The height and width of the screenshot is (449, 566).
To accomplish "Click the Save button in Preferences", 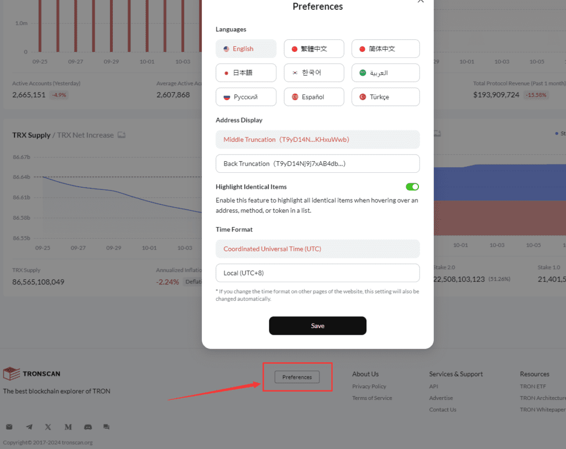I will tap(317, 326).
